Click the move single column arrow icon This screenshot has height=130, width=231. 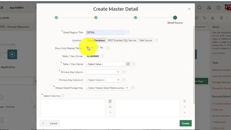click(x=110, y=112)
